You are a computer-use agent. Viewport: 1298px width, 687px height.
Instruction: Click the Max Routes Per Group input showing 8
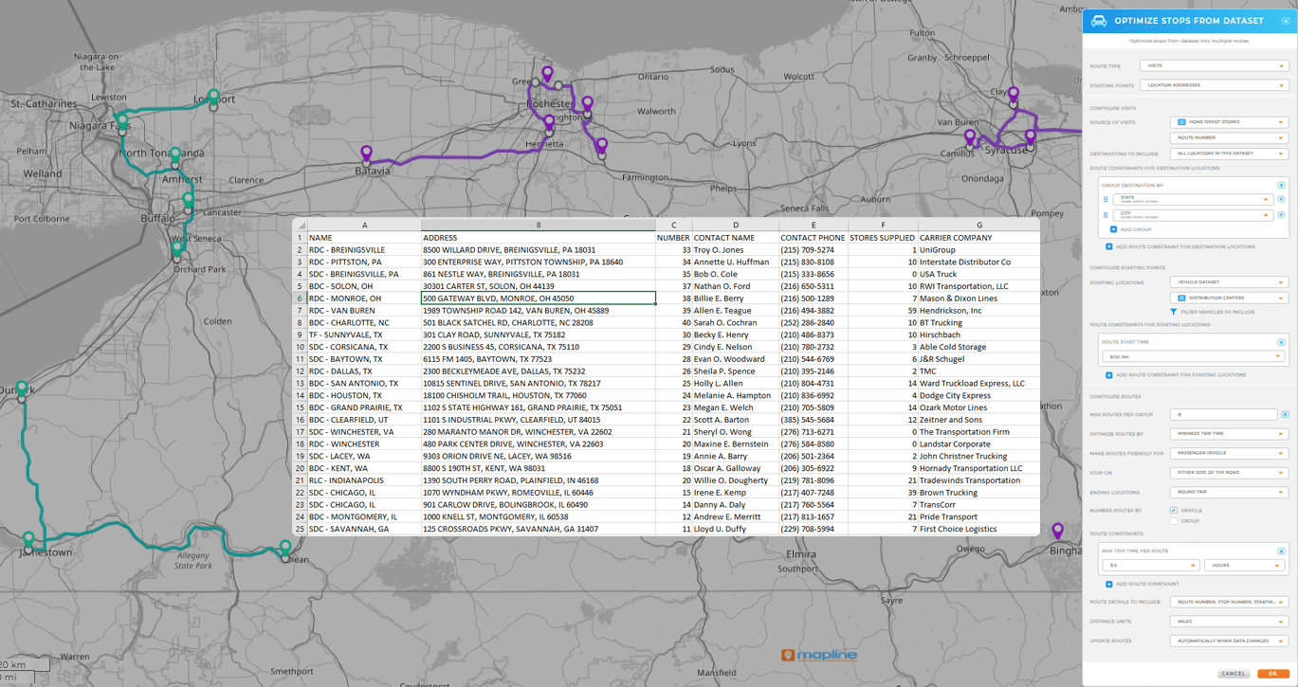click(1223, 414)
